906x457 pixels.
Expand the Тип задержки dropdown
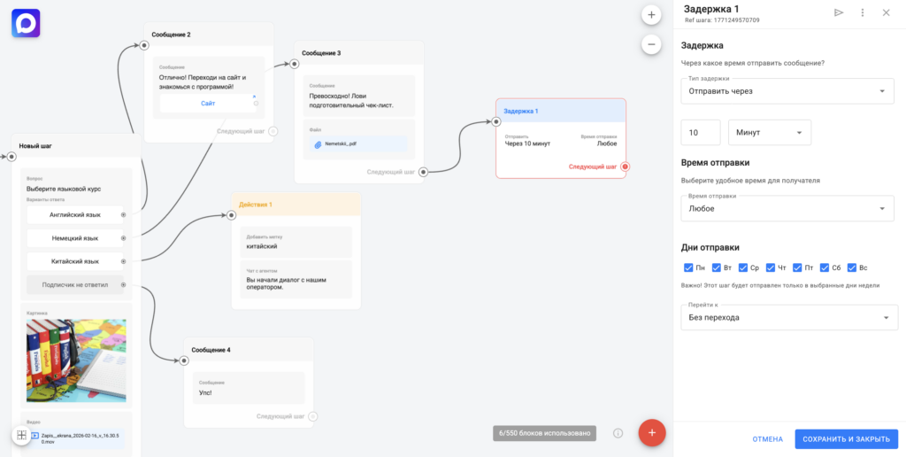pyautogui.click(x=787, y=91)
